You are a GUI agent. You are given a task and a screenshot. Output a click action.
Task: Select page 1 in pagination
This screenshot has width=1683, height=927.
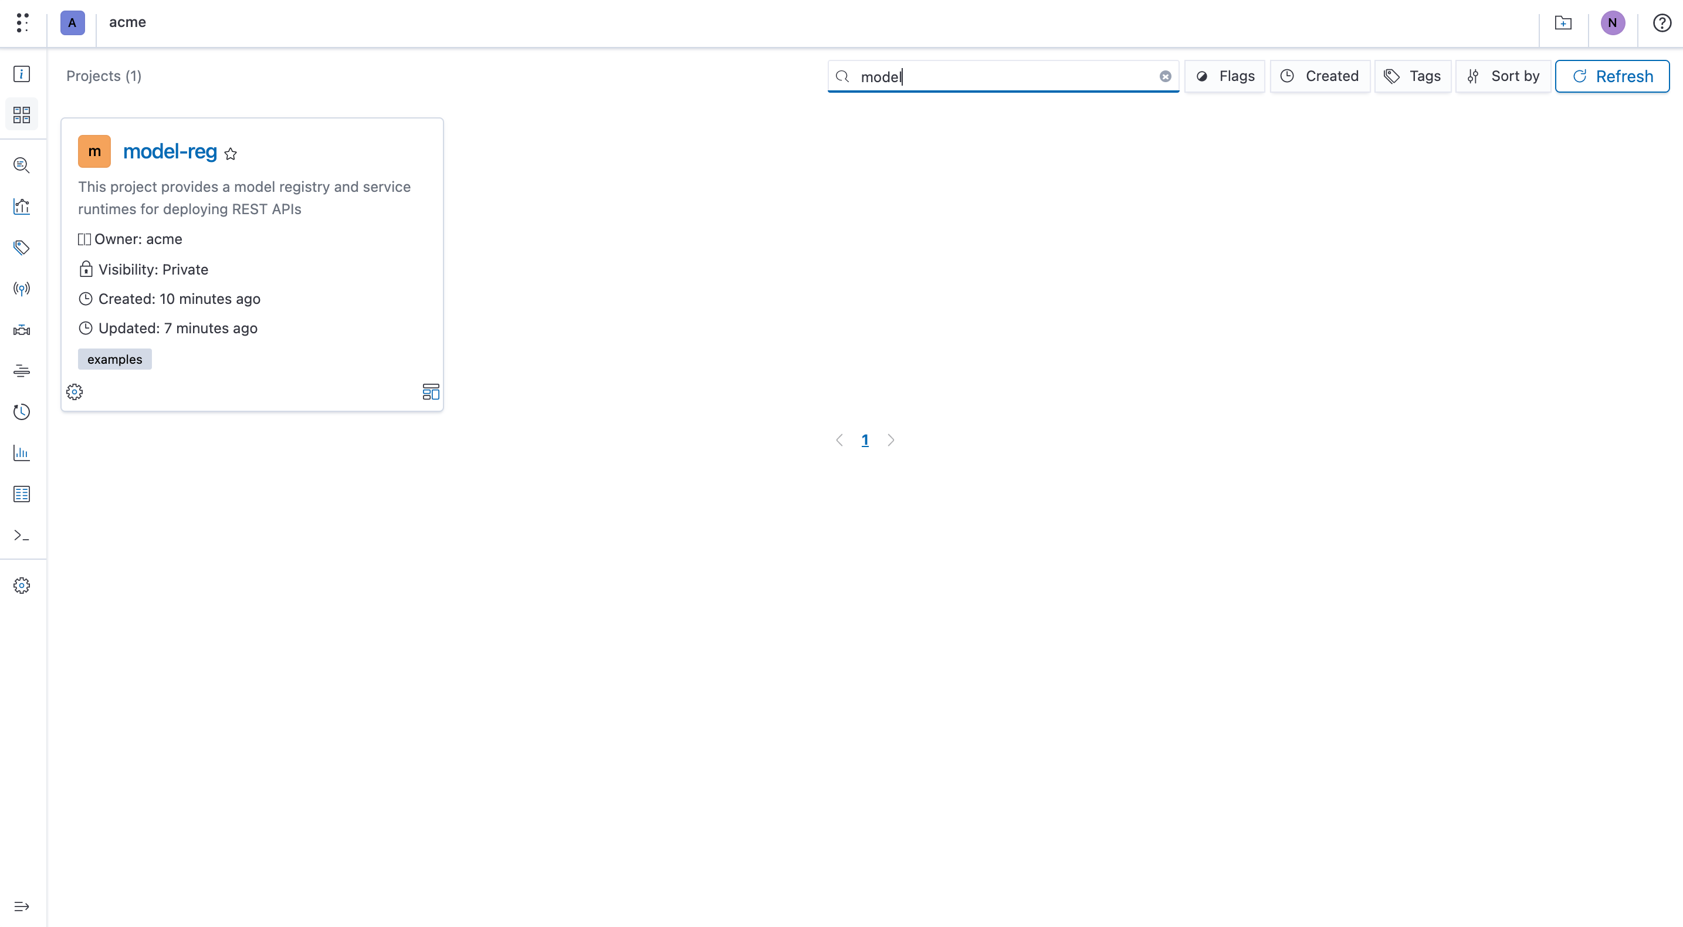point(865,440)
